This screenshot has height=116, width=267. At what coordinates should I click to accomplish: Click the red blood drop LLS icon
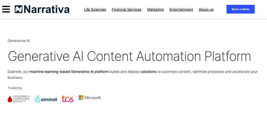[10, 99]
